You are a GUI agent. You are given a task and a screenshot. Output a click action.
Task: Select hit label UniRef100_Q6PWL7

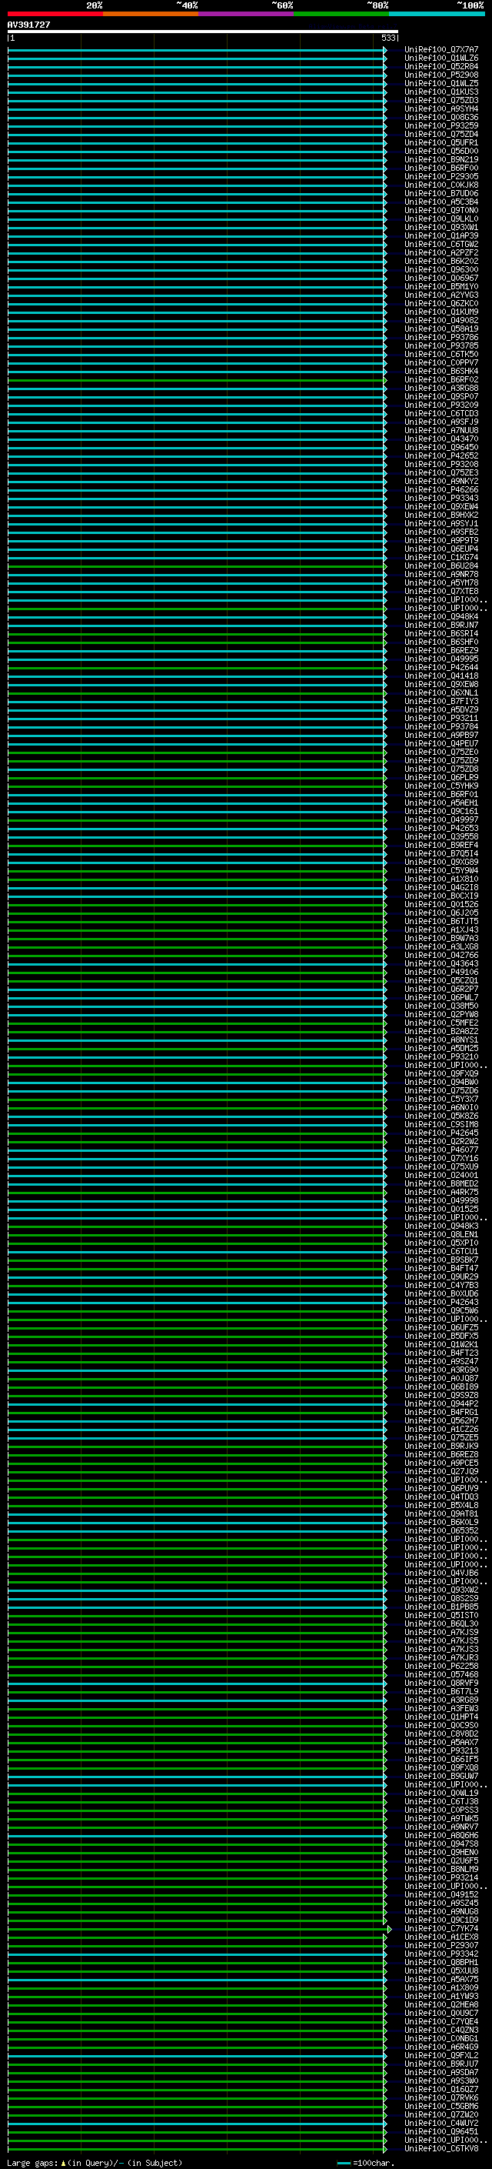coord(441,997)
